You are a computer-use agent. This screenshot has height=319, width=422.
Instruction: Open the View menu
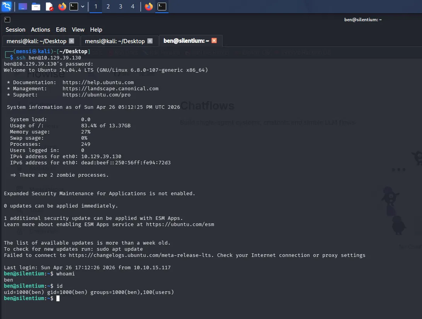tap(78, 30)
